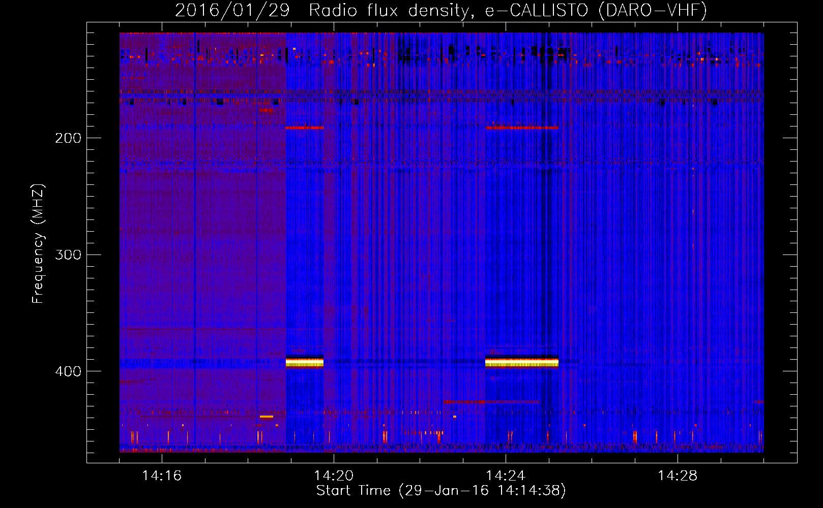Click the 'Frequency (MHZ)' axis label
Image resolution: width=823 pixels, height=508 pixels.
coord(38,244)
